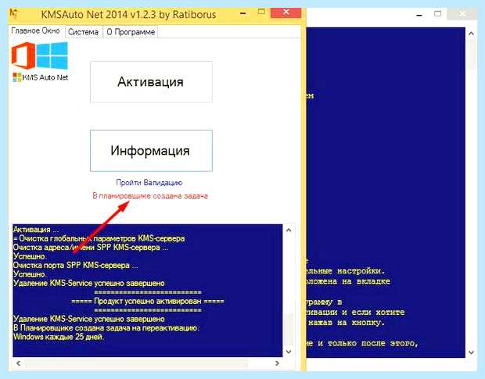
Task: Click the Активация button
Action: click(151, 82)
